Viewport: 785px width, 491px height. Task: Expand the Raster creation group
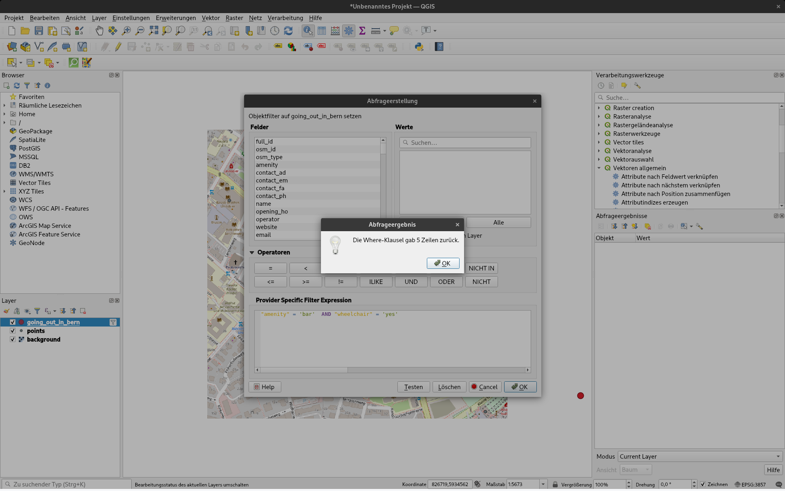coord(599,108)
